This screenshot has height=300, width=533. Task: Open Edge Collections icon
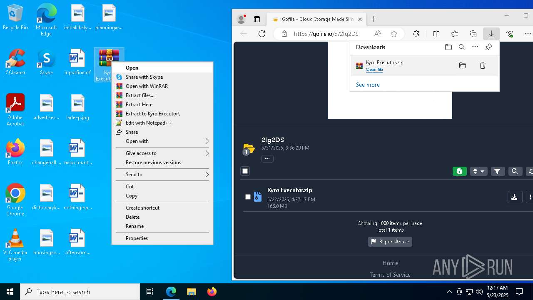(x=473, y=34)
